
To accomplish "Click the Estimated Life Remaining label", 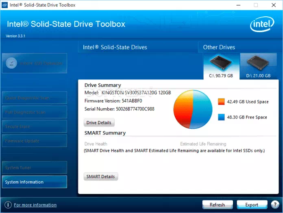I will 203,144.
